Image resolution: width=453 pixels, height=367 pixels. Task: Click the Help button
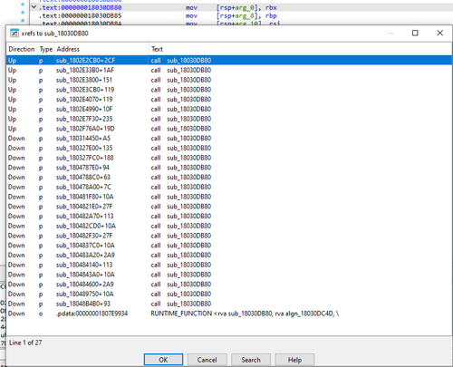tap(294, 360)
